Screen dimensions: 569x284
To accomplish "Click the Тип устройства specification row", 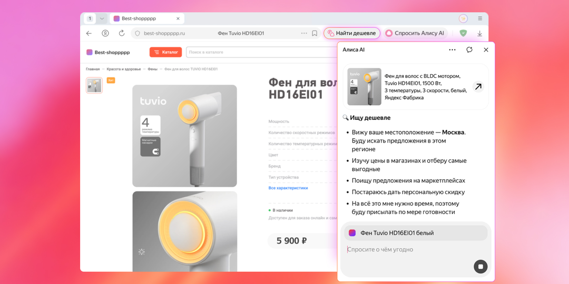I will click(302, 177).
